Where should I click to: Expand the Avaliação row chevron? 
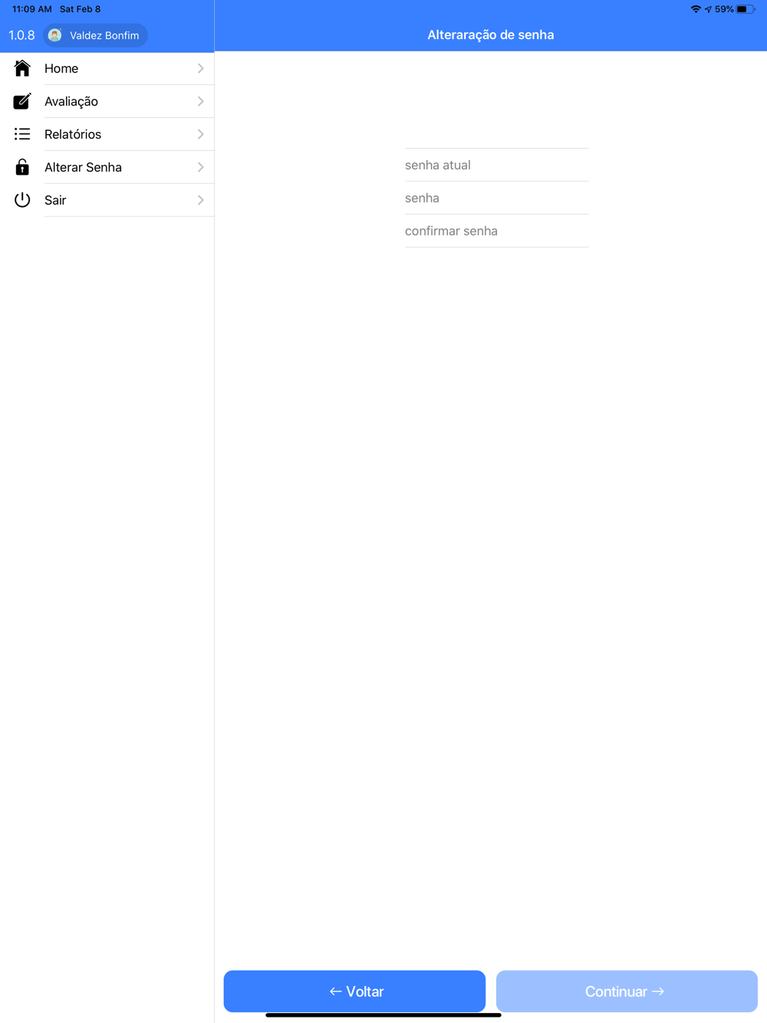[200, 101]
